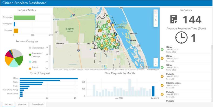
Task: Click the green Stormwater/Drainage legend swatch
Action: [x=30, y=55]
